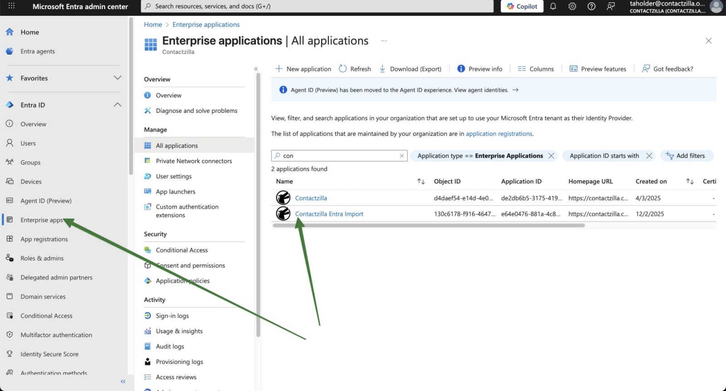Open Domain services in sidebar

click(x=43, y=296)
